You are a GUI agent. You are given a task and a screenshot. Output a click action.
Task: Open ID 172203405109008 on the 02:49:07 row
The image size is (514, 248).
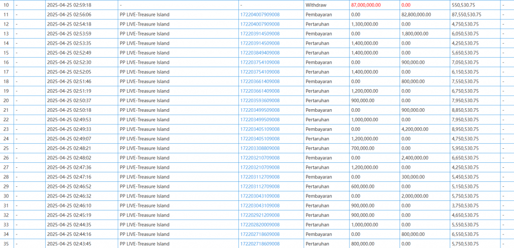[x=260, y=139]
